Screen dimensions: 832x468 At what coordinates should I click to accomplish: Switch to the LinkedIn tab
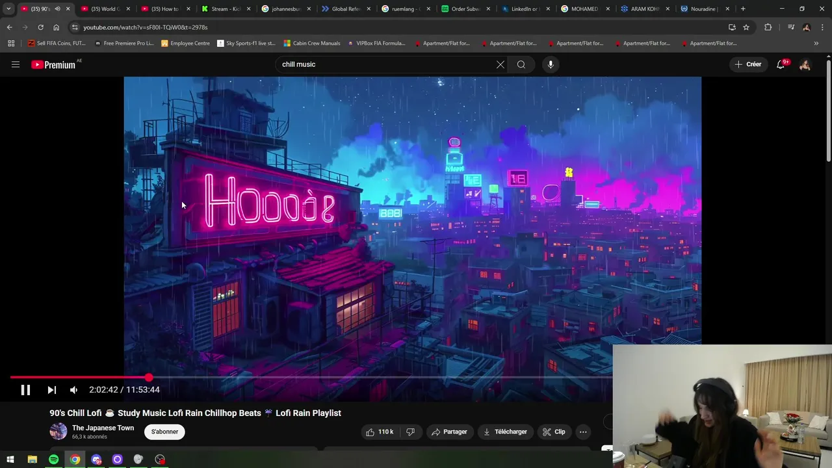point(525,8)
